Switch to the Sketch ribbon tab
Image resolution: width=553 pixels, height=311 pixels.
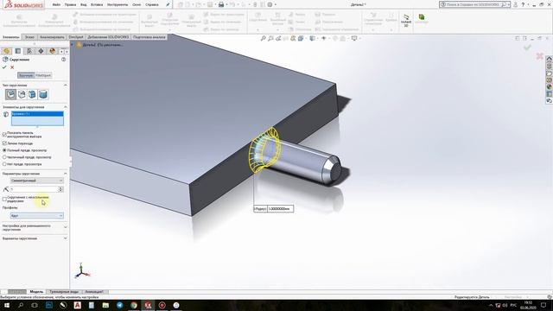(x=29, y=37)
